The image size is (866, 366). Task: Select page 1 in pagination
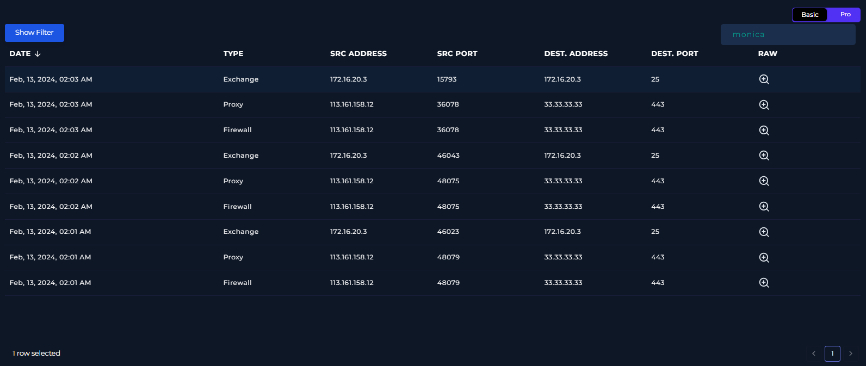832,353
